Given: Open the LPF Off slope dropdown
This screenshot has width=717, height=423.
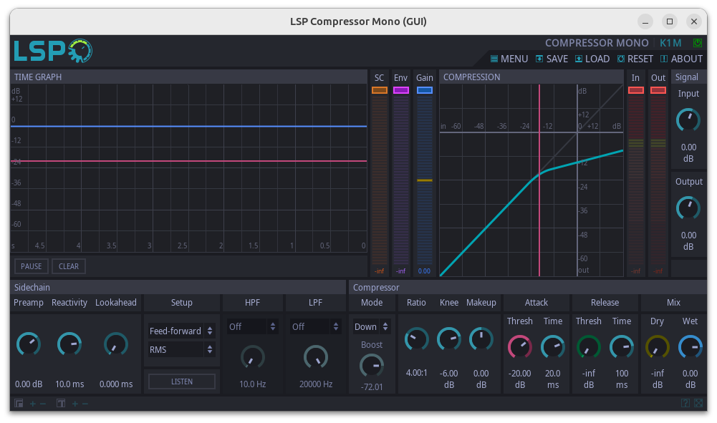Looking at the screenshot, I should click(315, 326).
